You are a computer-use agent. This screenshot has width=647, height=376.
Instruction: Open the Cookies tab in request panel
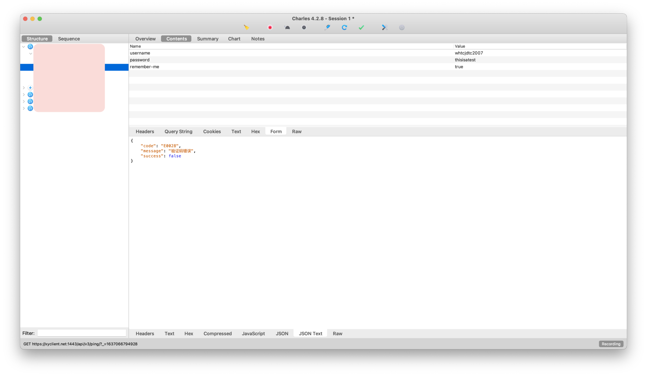212,131
